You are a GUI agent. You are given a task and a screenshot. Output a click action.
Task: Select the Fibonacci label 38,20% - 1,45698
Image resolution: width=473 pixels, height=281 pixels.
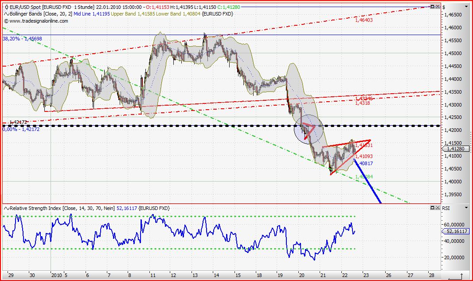pos(22,40)
